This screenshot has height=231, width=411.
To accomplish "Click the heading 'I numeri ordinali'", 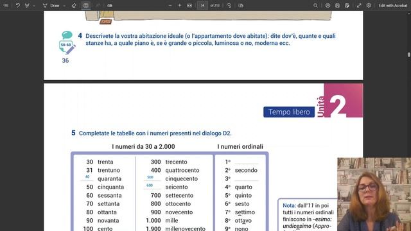I will pos(240,146).
